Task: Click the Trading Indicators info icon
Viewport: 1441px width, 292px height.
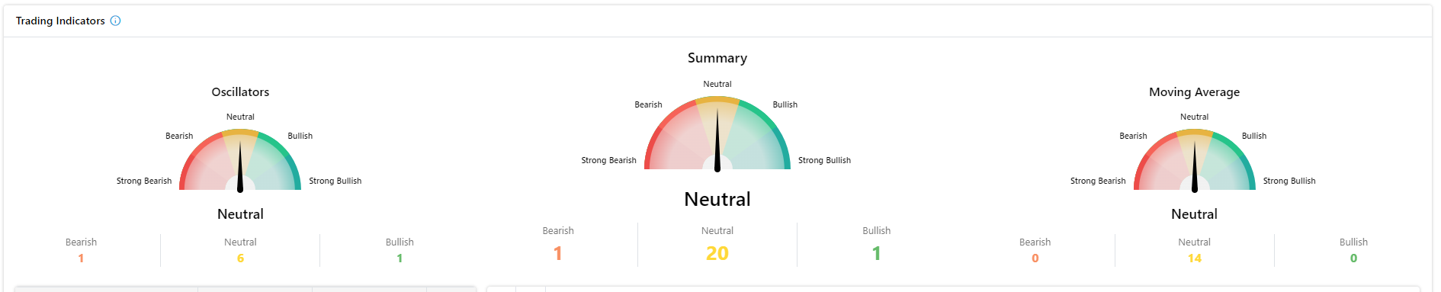Action: tap(116, 21)
